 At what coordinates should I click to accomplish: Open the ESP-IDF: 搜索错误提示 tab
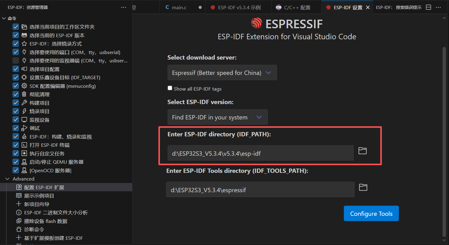click(399, 8)
